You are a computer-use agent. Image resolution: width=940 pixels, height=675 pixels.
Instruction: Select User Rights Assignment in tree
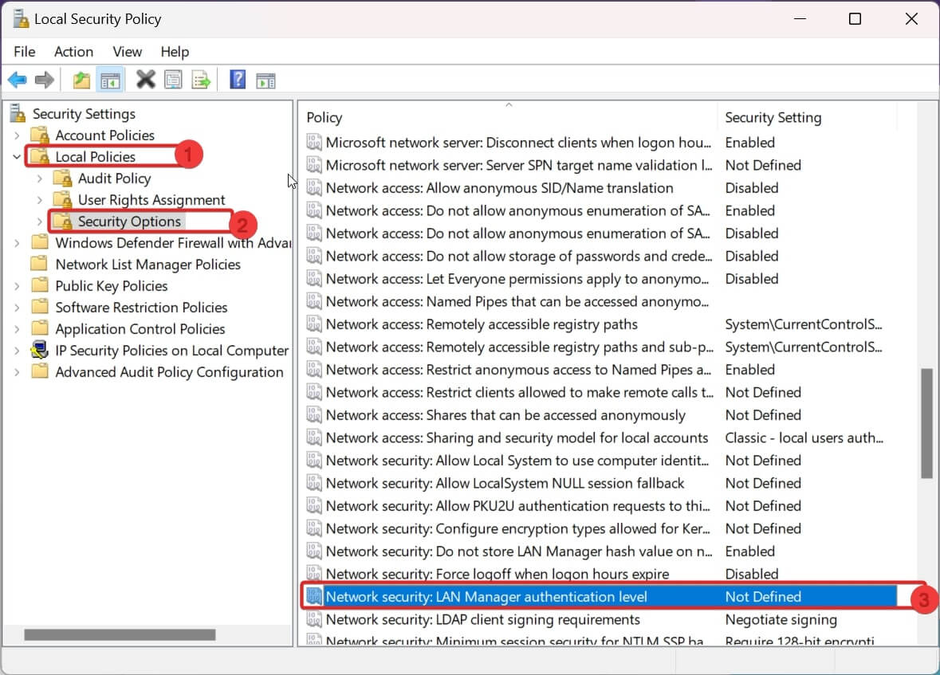coord(151,200)
